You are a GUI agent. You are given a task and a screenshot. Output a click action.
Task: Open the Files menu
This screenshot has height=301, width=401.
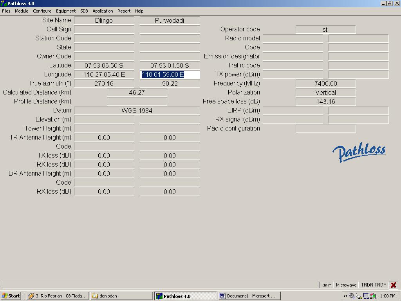click(x=6, y=11)
